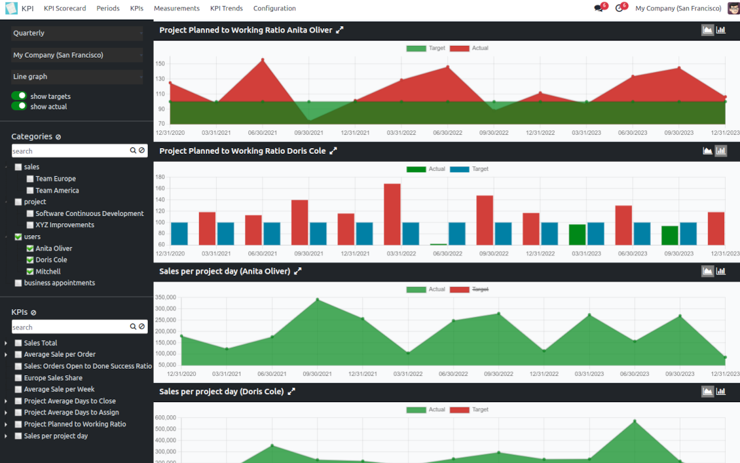Clear the Categories search field icon
The width and height of the screenshot is (740, 463).
click(141, 151)
